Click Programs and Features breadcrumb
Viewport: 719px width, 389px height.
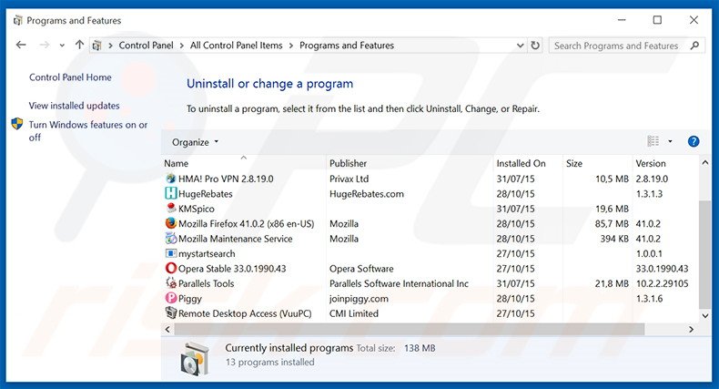347,46
